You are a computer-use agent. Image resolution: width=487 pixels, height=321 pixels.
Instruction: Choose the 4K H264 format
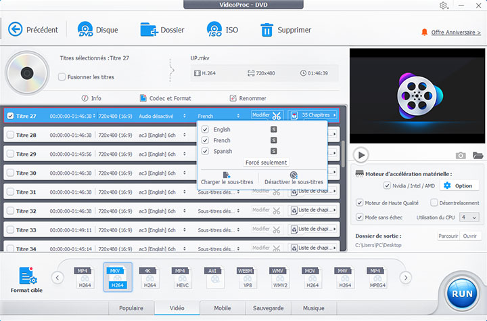[149, 277]
